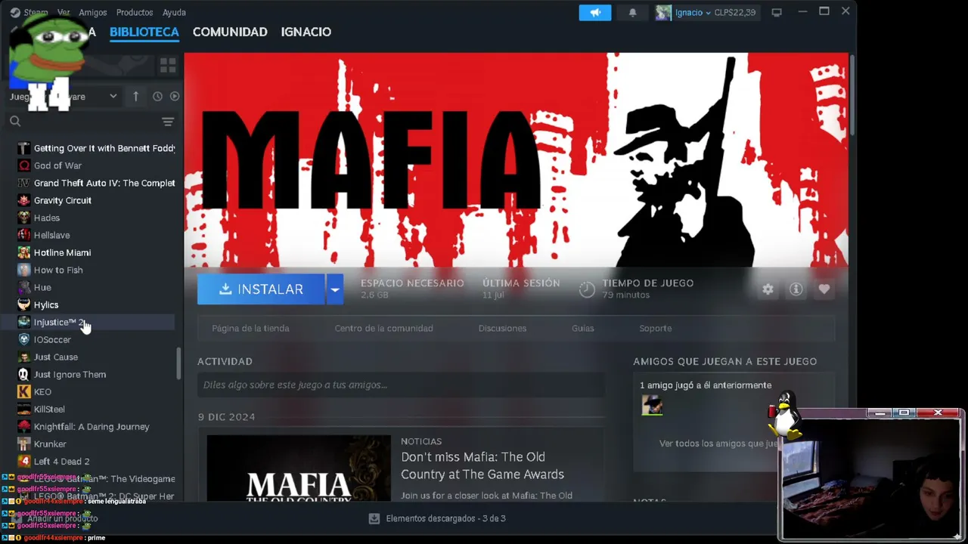Viewport: 968px width, 544px height.
Task: Click the library search magnifier icon
Action: click(x=15, y=121)
